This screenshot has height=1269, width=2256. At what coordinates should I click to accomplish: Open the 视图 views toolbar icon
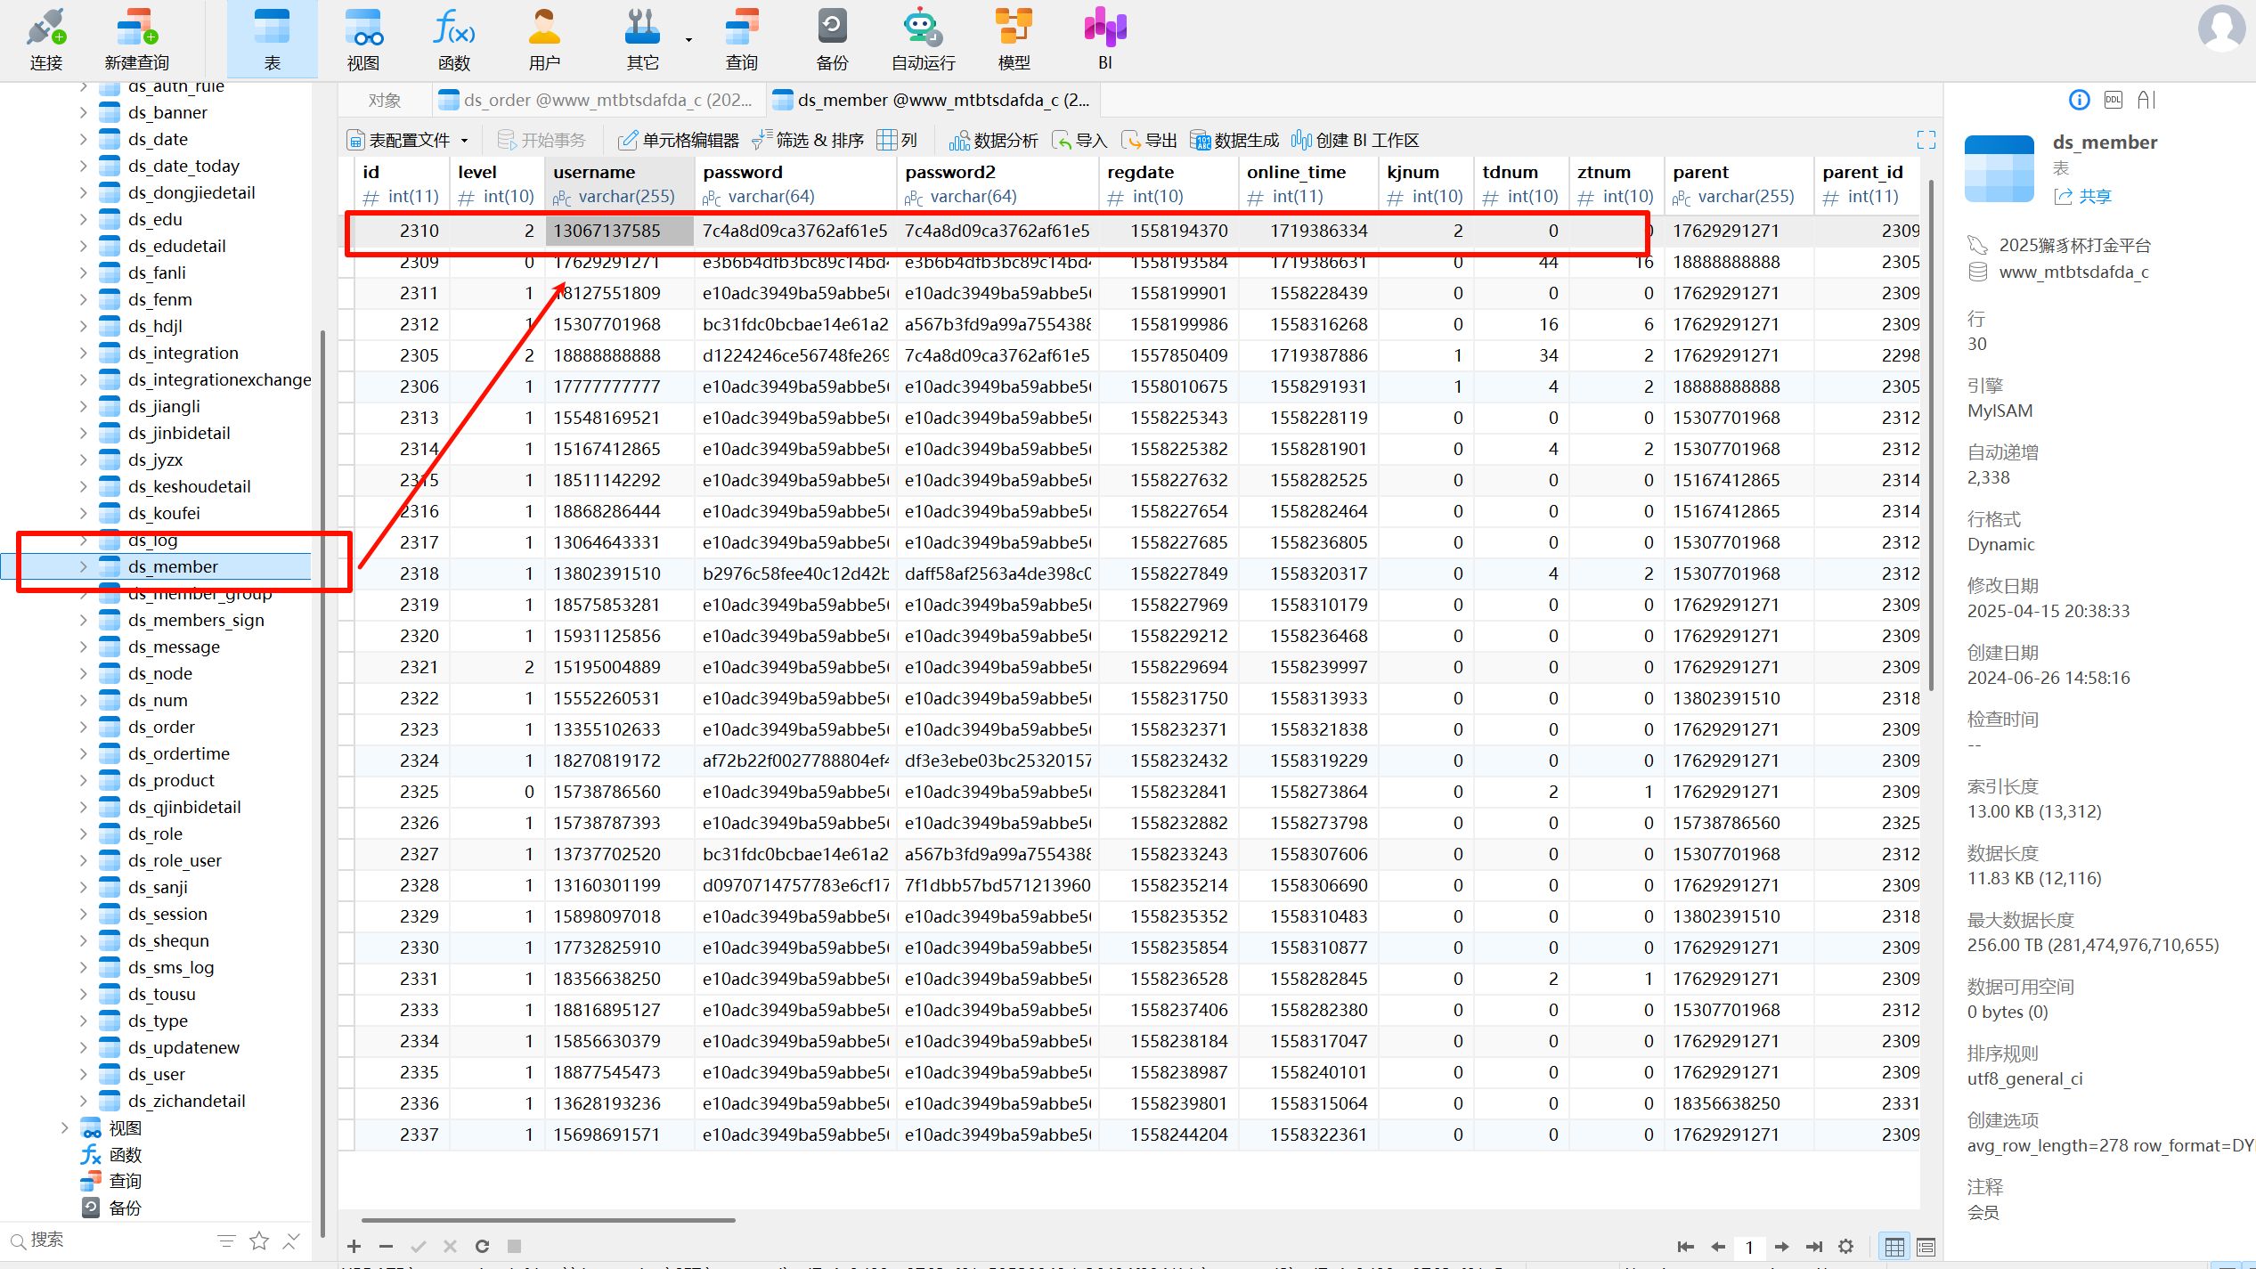(x=363, y=39)
